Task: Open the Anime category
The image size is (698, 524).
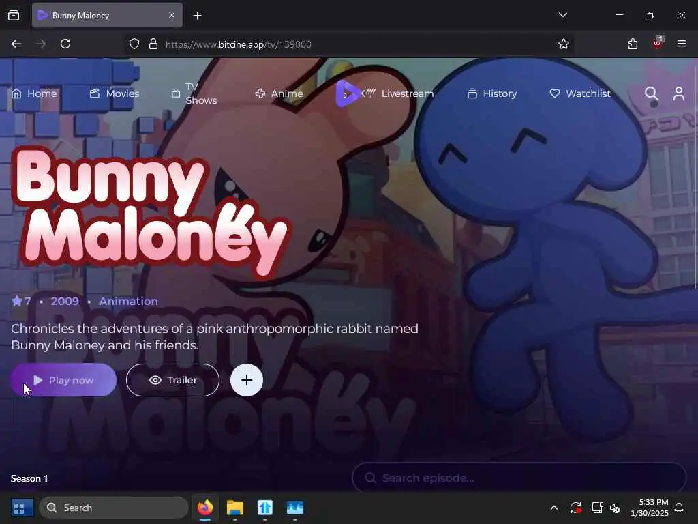Action: coord(279,93)
